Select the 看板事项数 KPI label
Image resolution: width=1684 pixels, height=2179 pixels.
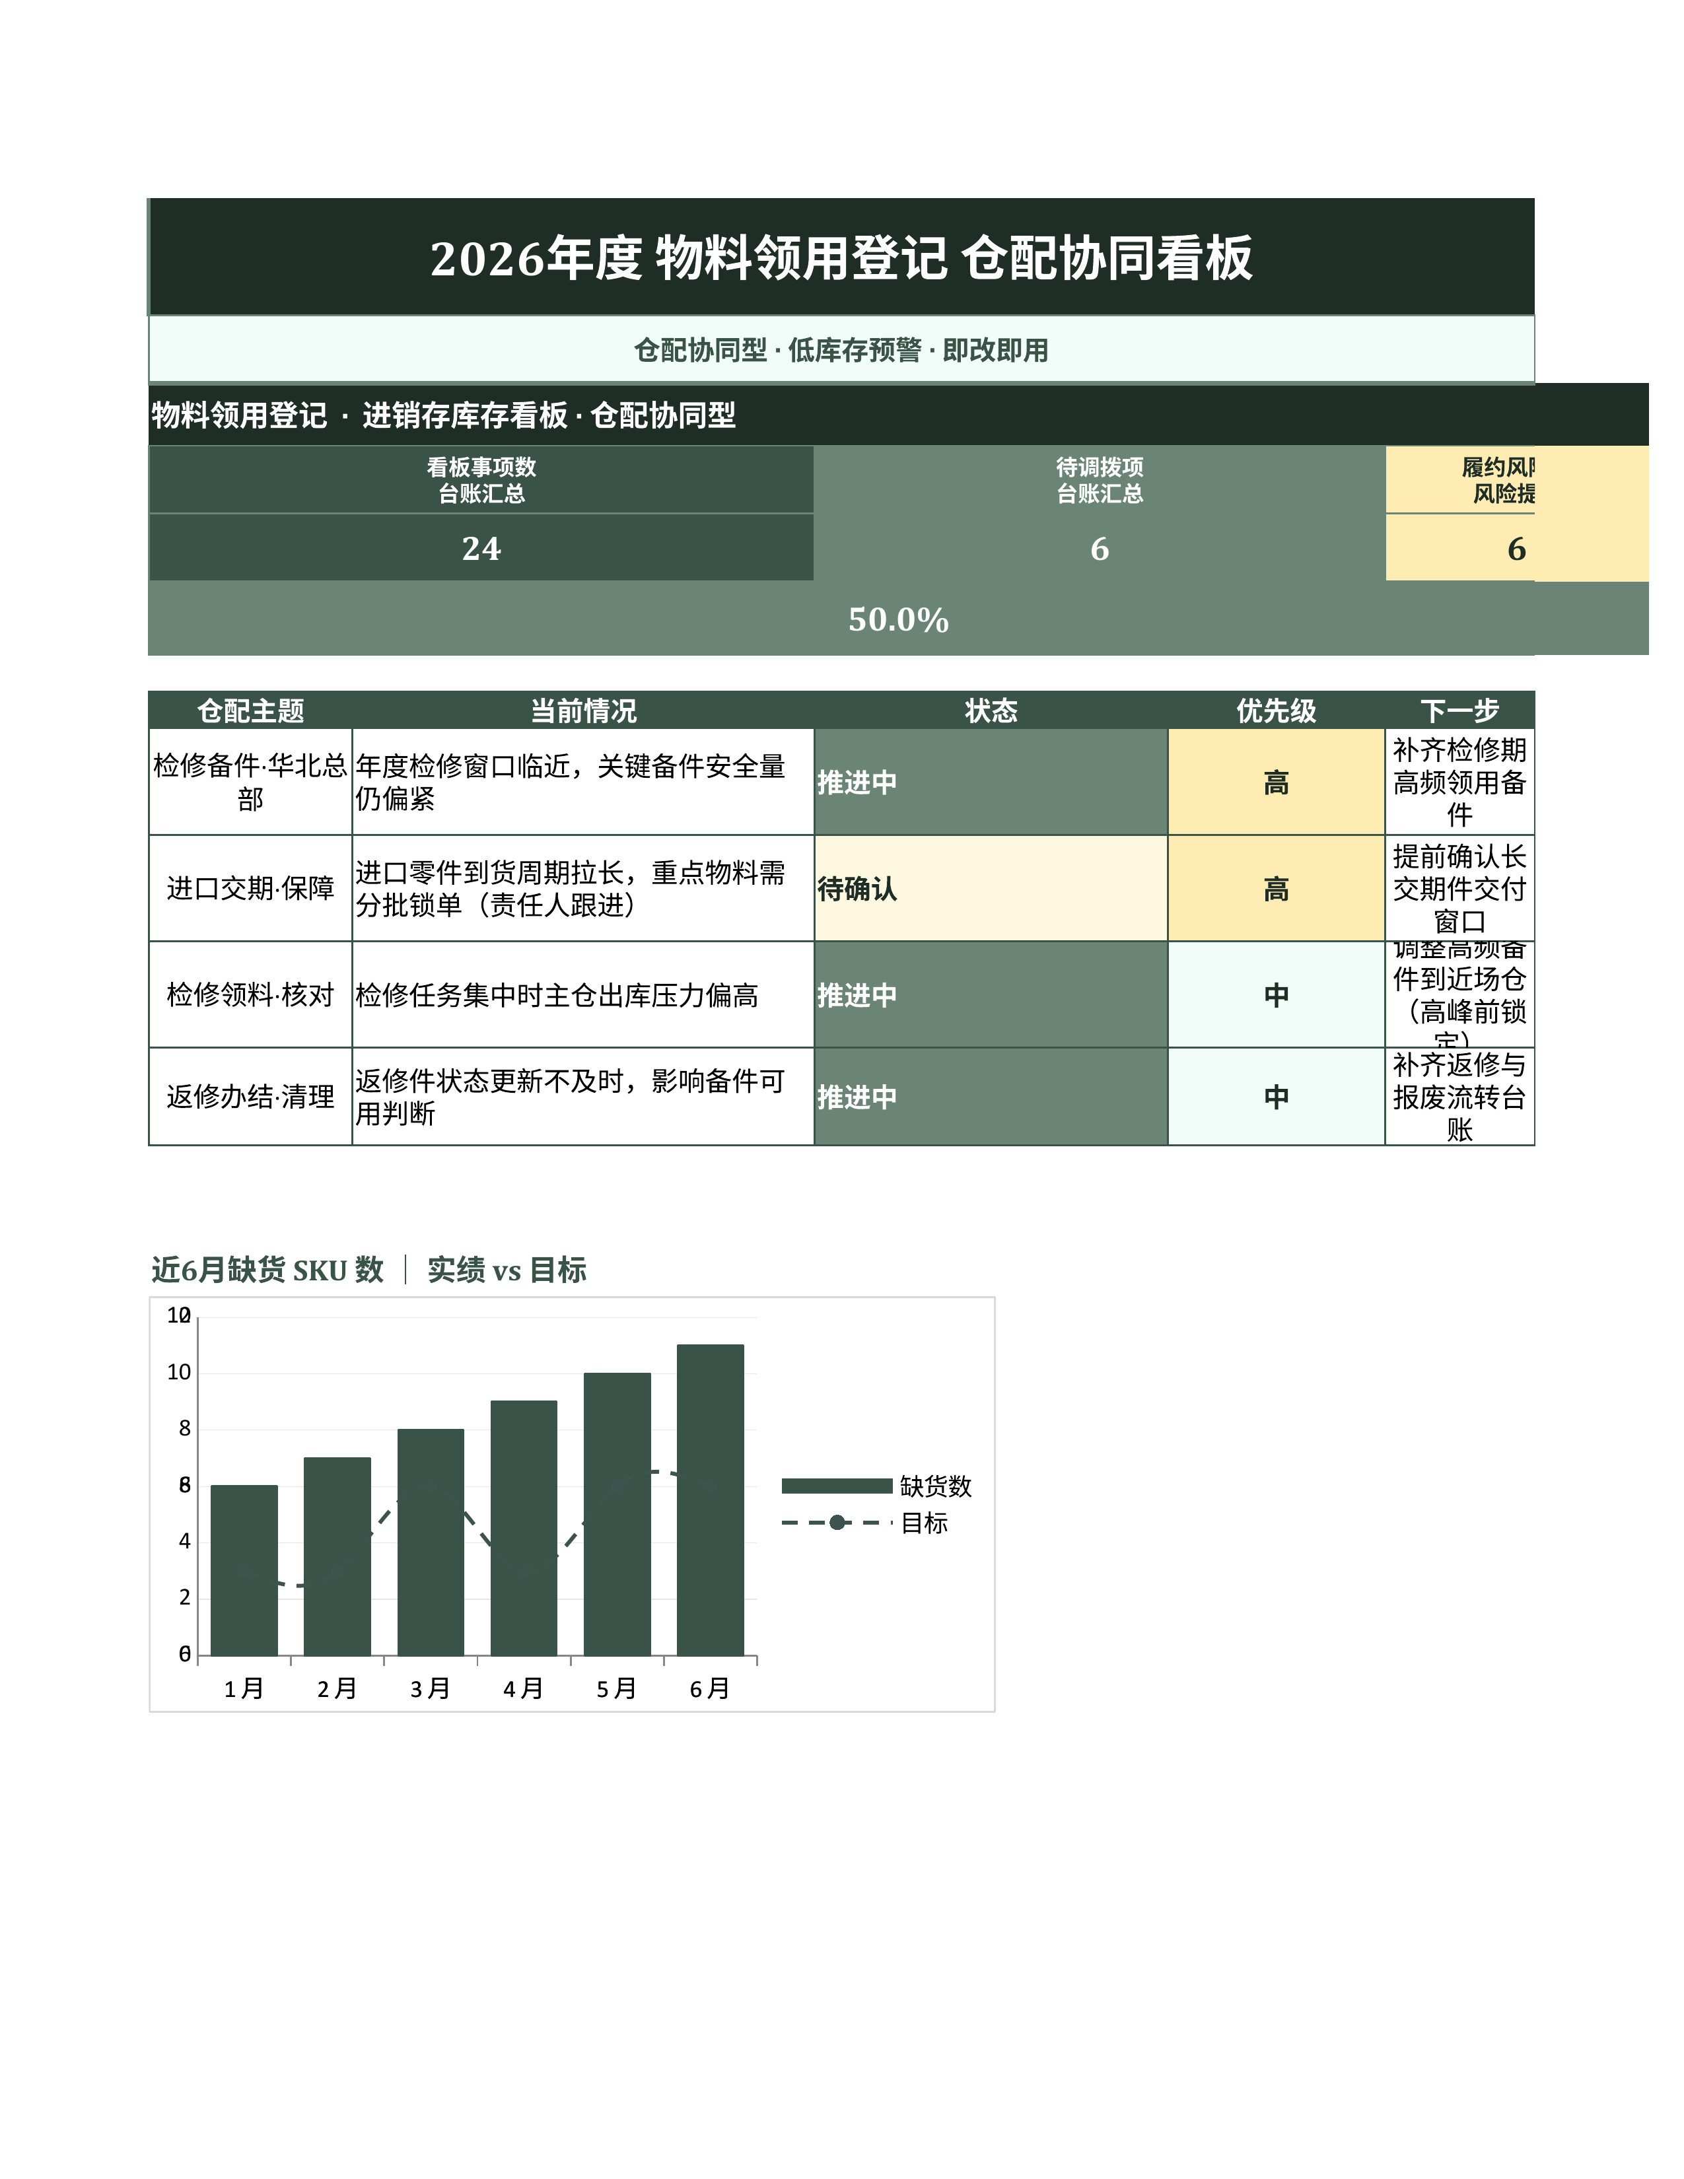click(482, 480)
